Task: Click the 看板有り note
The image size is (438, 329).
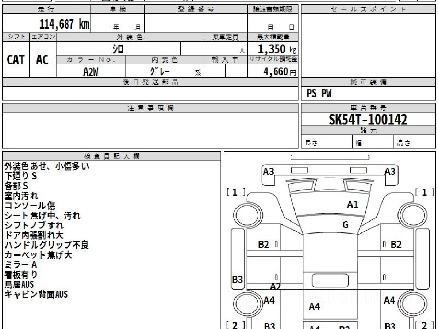Action: tap(21, 275)
